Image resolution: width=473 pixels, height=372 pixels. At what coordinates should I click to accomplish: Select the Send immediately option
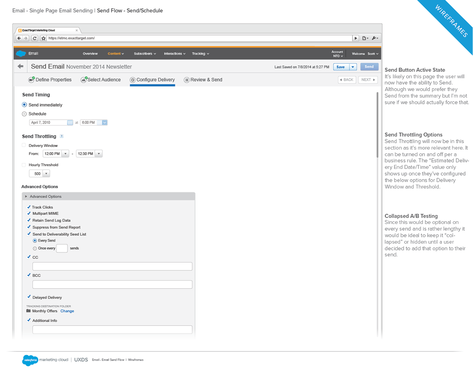tap(24, 105)
